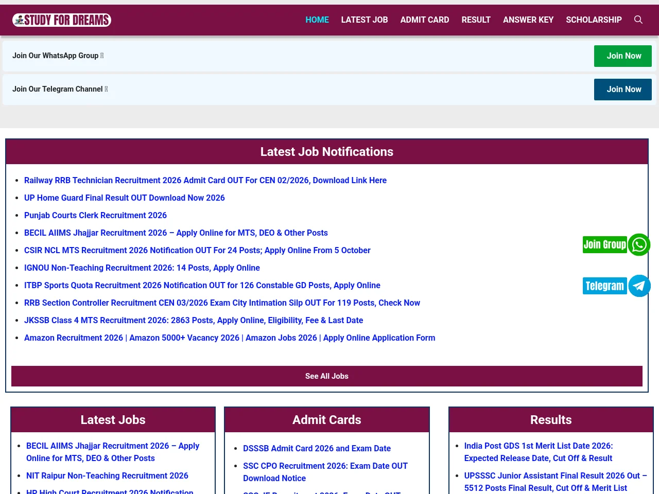The image size is (659, 494).
Task: Open the search icon in navigation bar
Action: [x=638, y=20]
